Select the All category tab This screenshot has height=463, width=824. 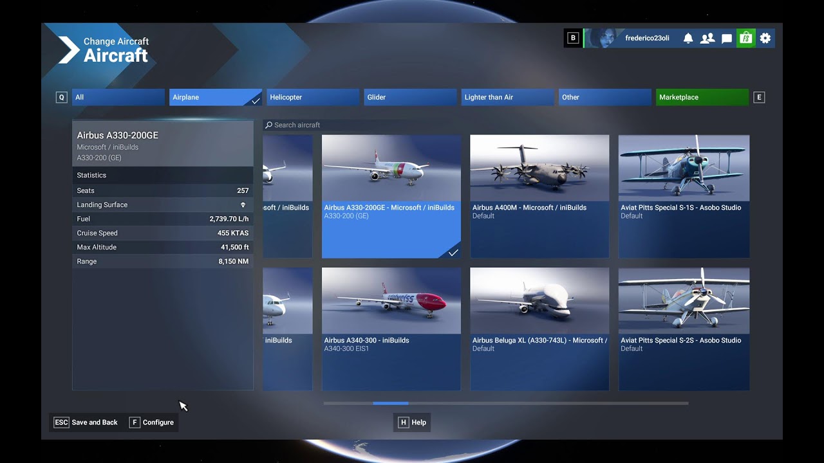[x=118, y=97]
